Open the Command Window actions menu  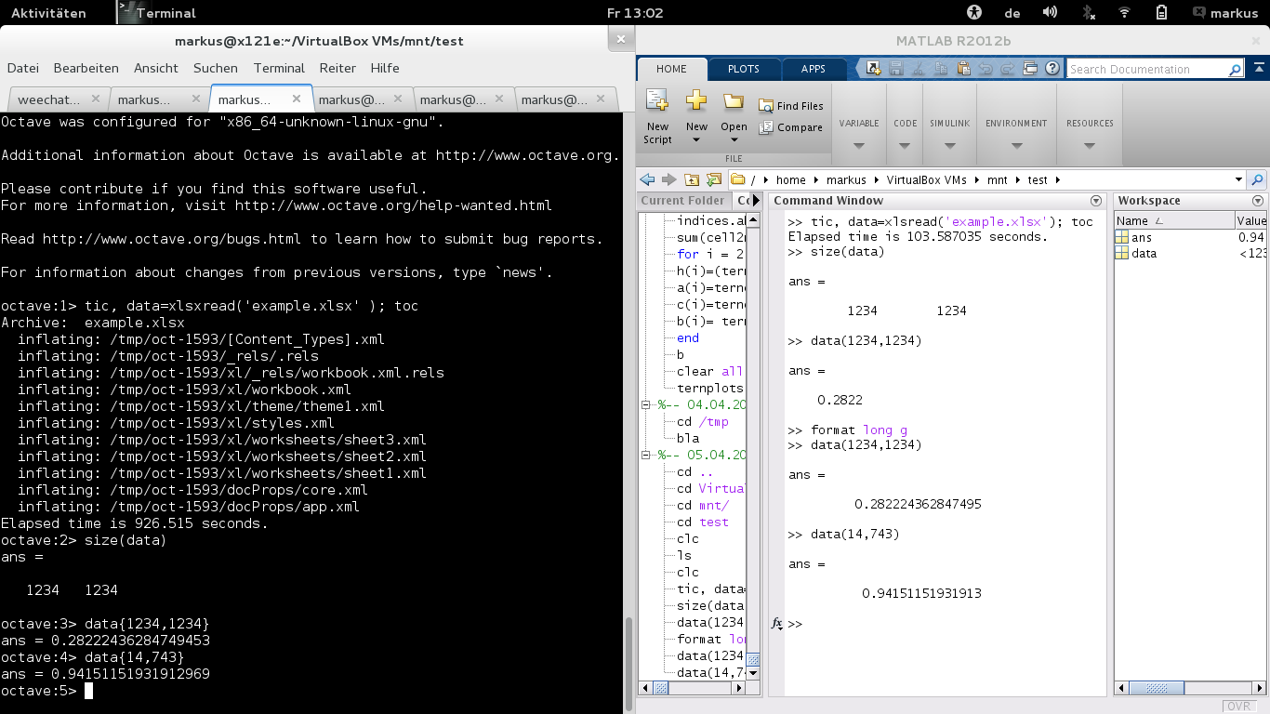(x=1095, y=201)
